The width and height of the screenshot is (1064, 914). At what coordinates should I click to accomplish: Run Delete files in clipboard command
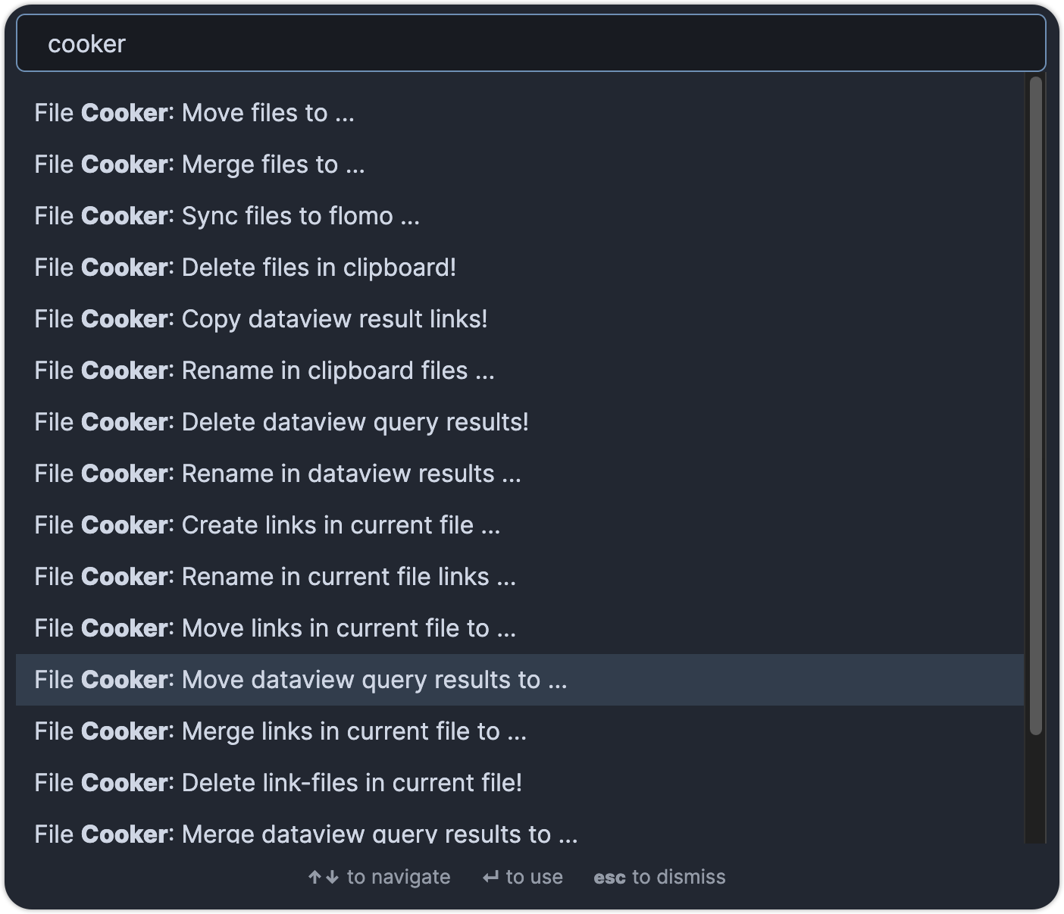pos(520,268)
